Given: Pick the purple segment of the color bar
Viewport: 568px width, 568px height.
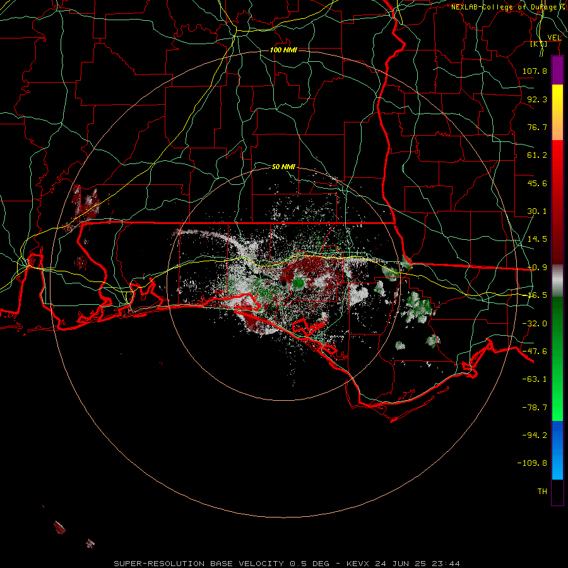Looking at the screenshot, I should (557, 71).
